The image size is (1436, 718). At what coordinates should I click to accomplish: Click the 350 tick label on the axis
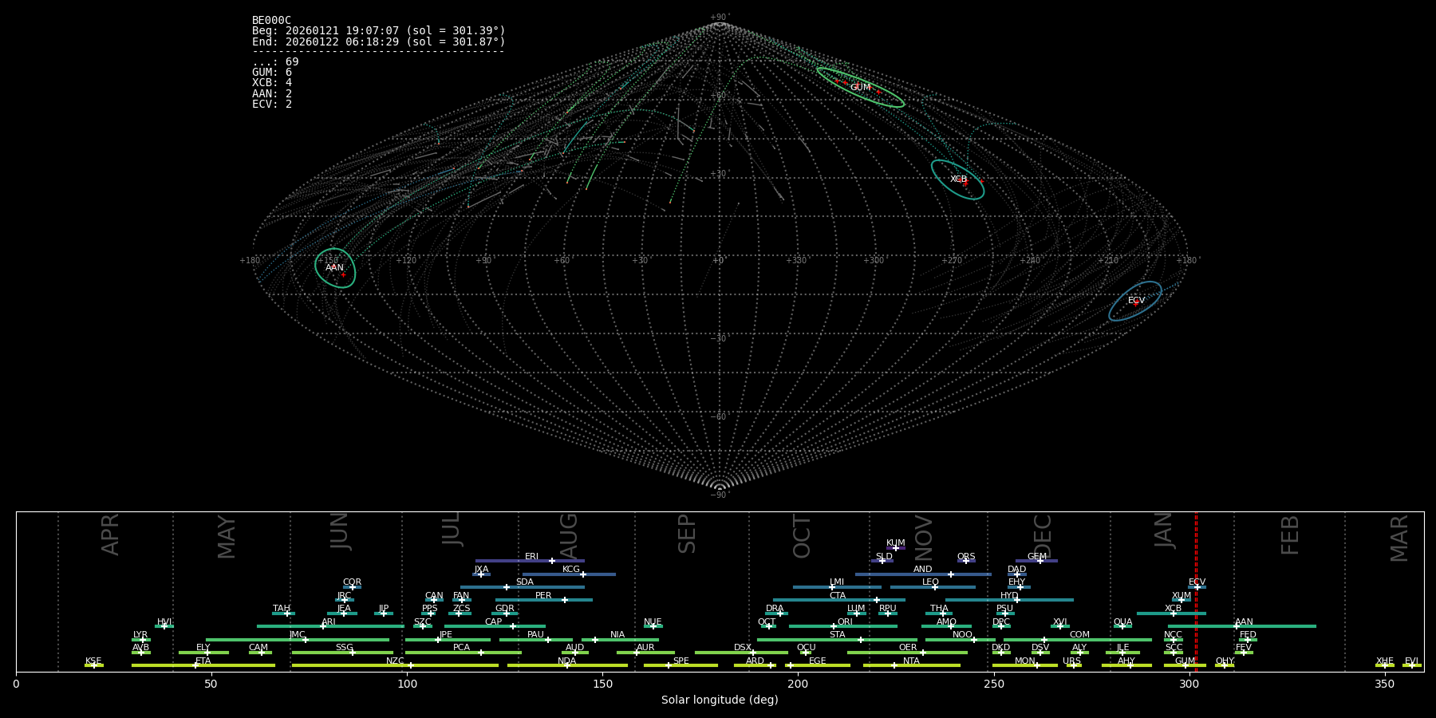pos(1384,684)
